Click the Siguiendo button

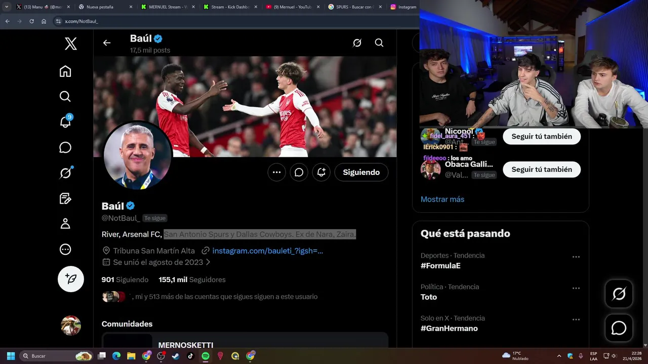point(361,172)
